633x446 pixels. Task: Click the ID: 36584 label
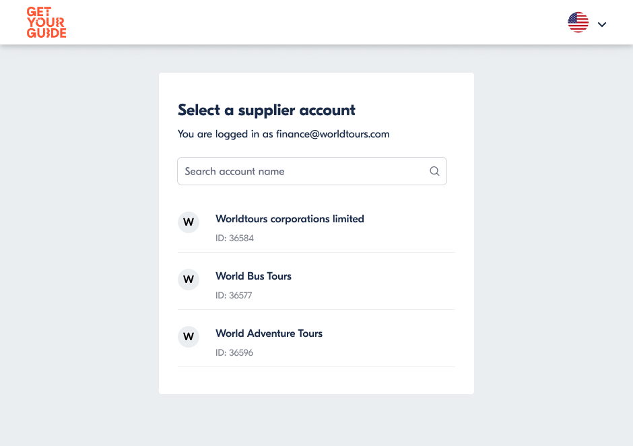234,238
